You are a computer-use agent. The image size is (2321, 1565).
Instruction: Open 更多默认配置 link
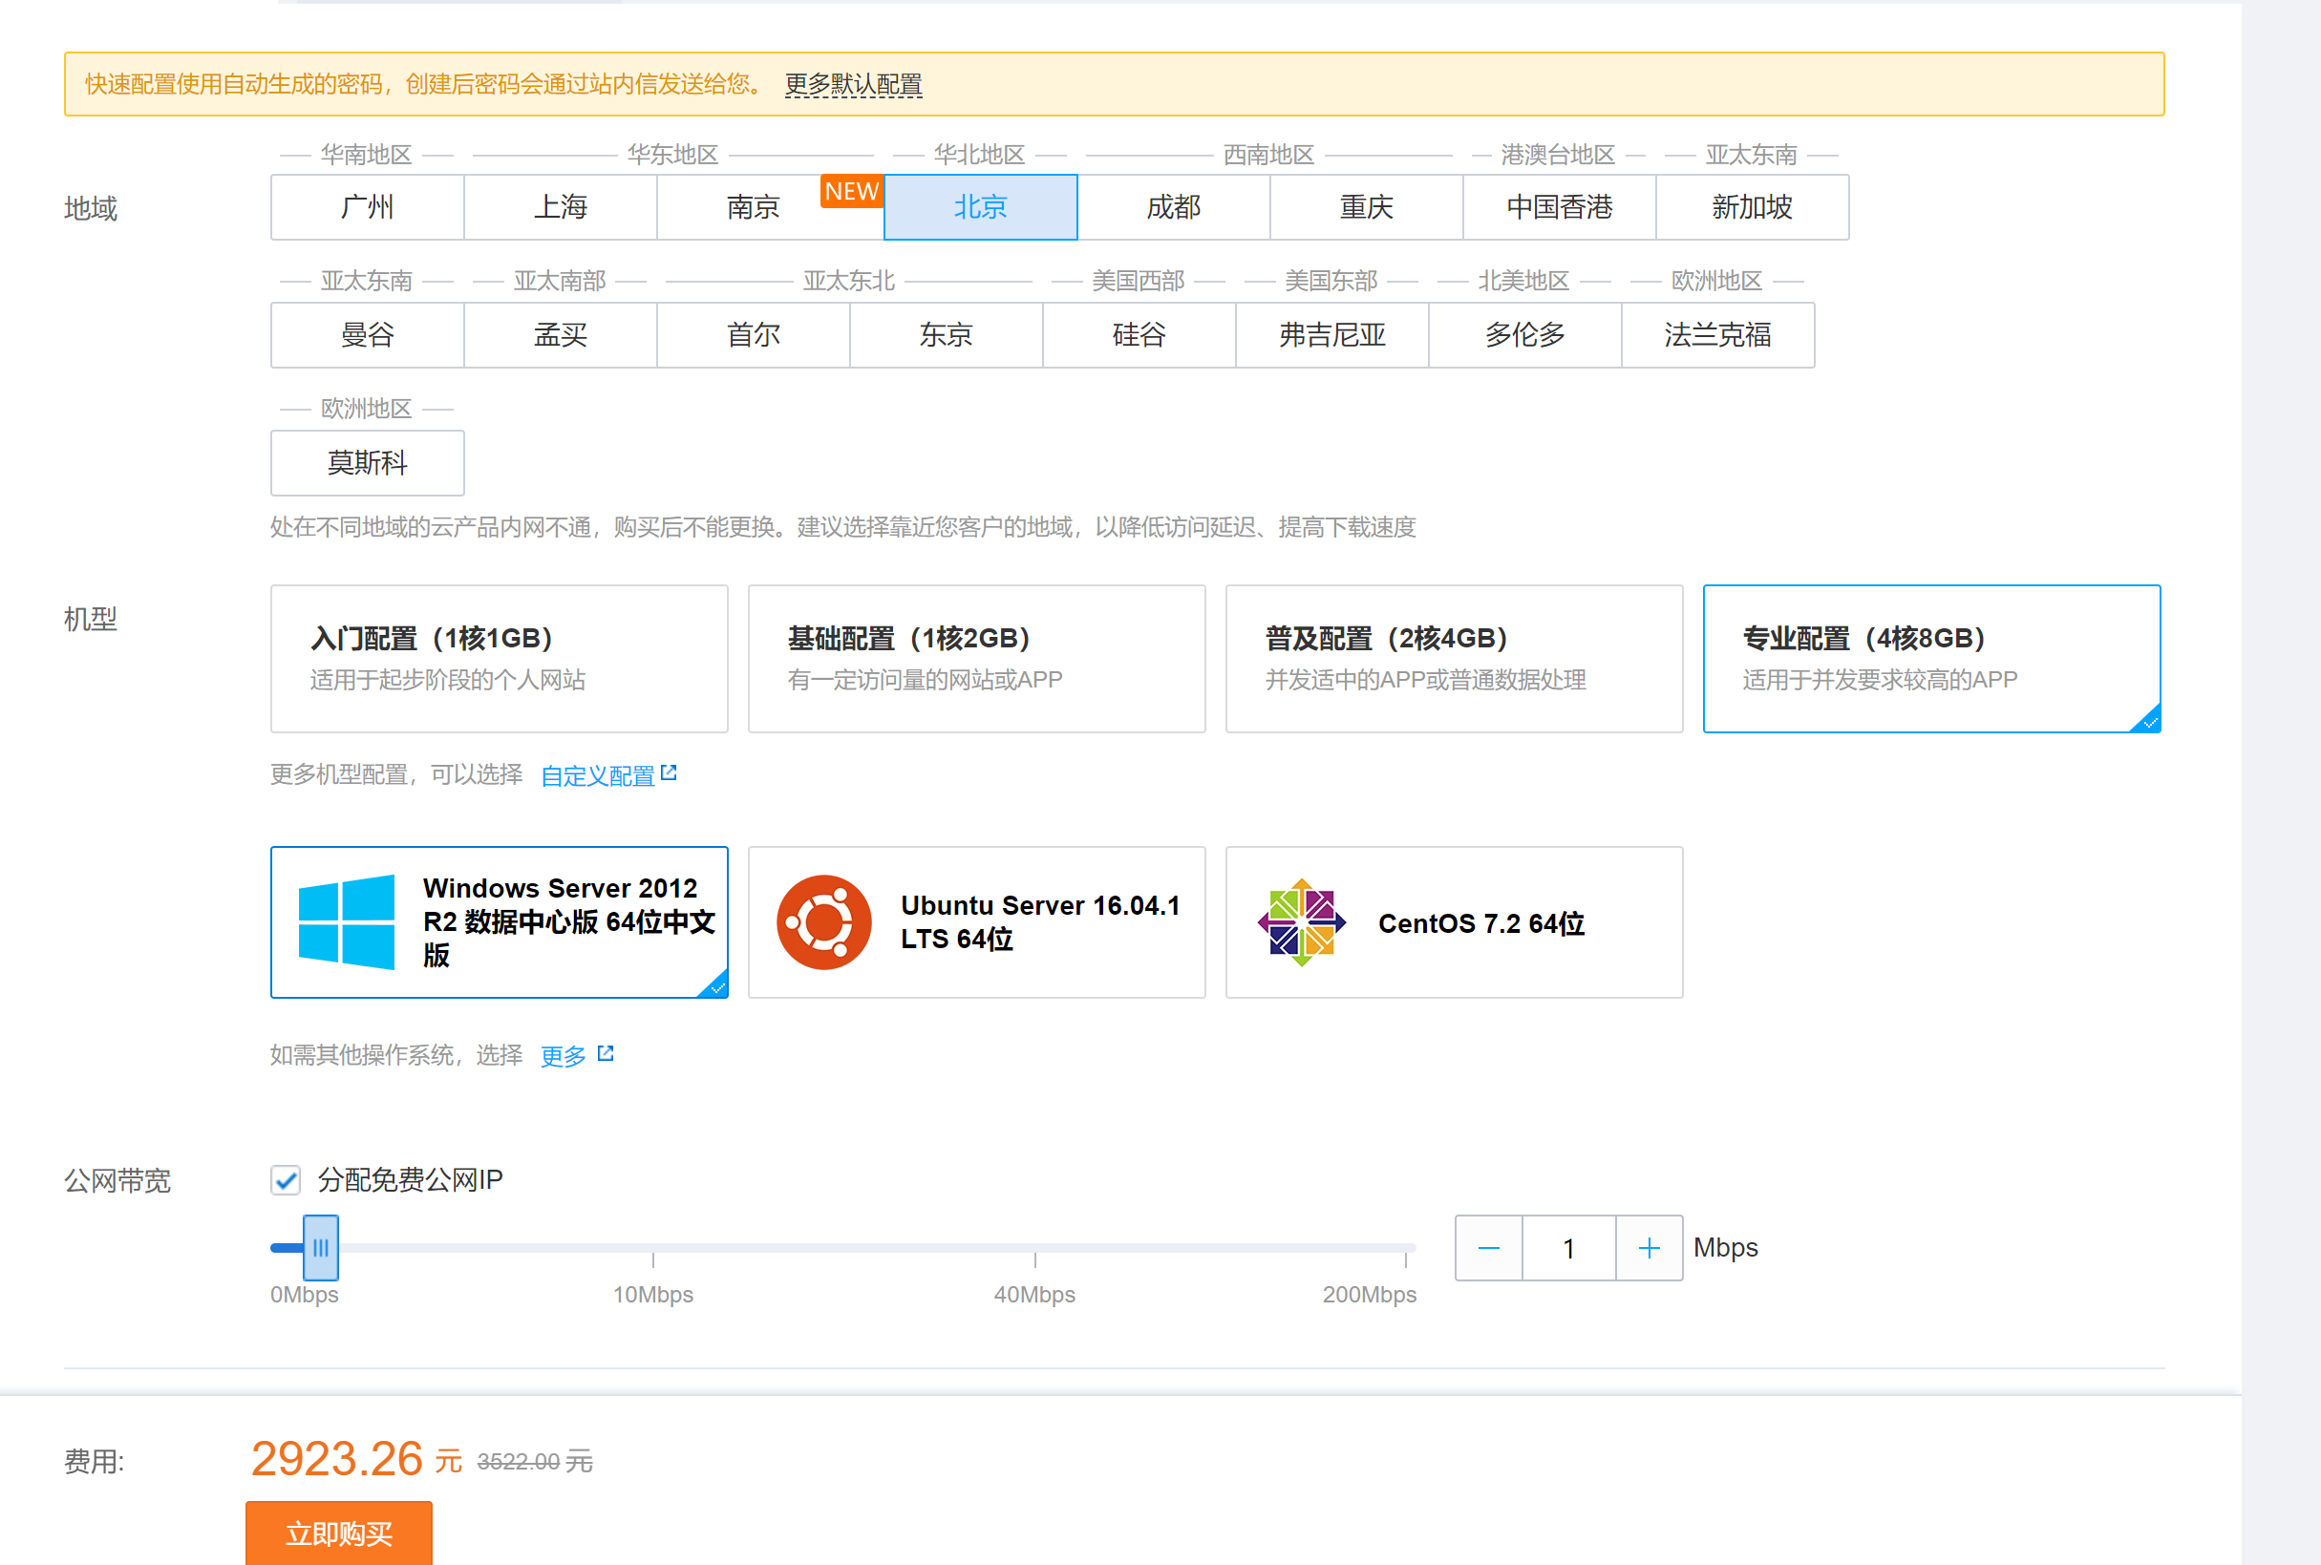853,84
